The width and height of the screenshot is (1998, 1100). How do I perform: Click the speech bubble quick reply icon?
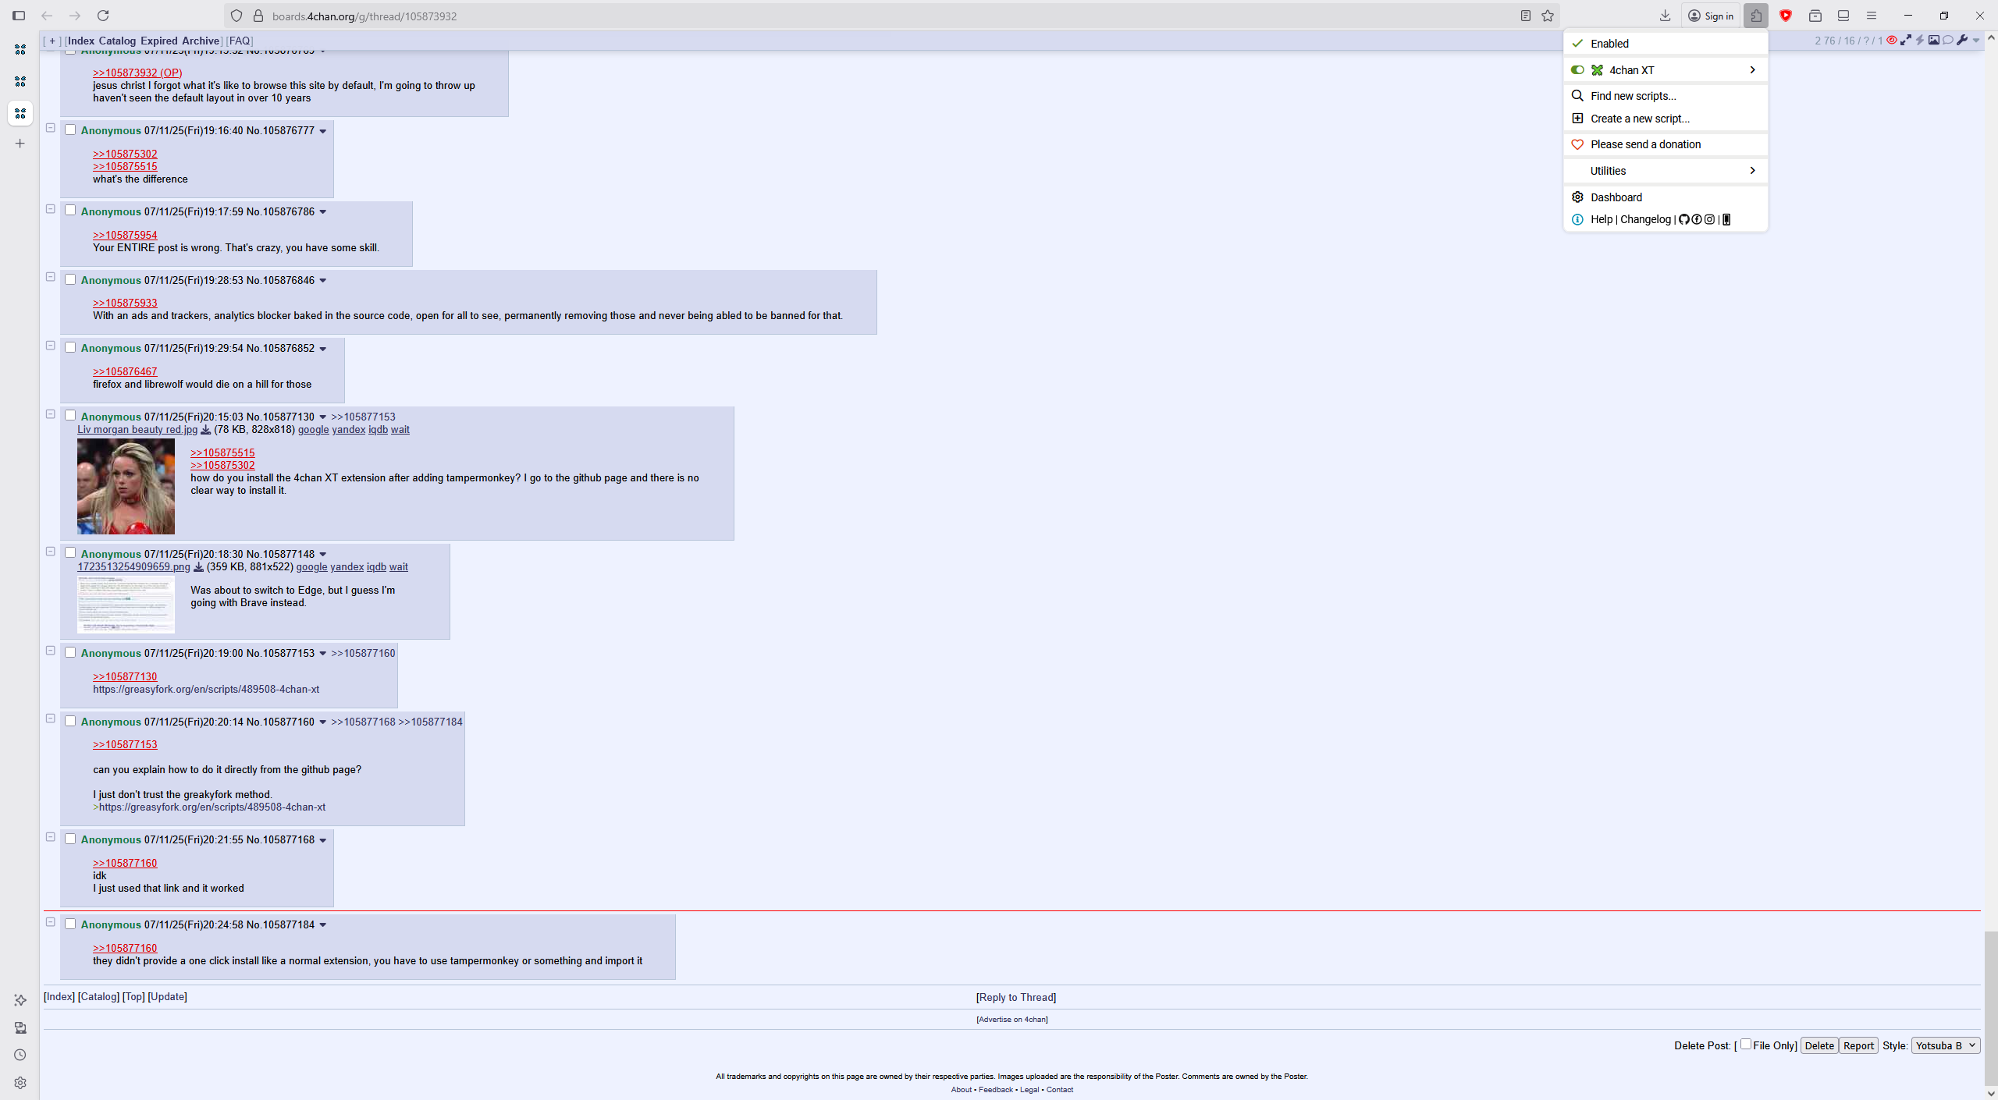[1948, 41]
